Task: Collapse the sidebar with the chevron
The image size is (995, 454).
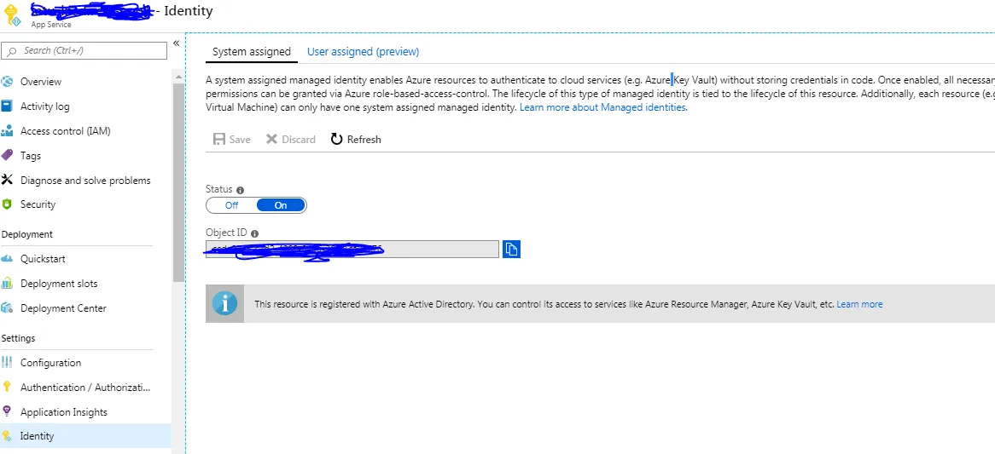Action: pyautogui.click(x=177, y=43)
